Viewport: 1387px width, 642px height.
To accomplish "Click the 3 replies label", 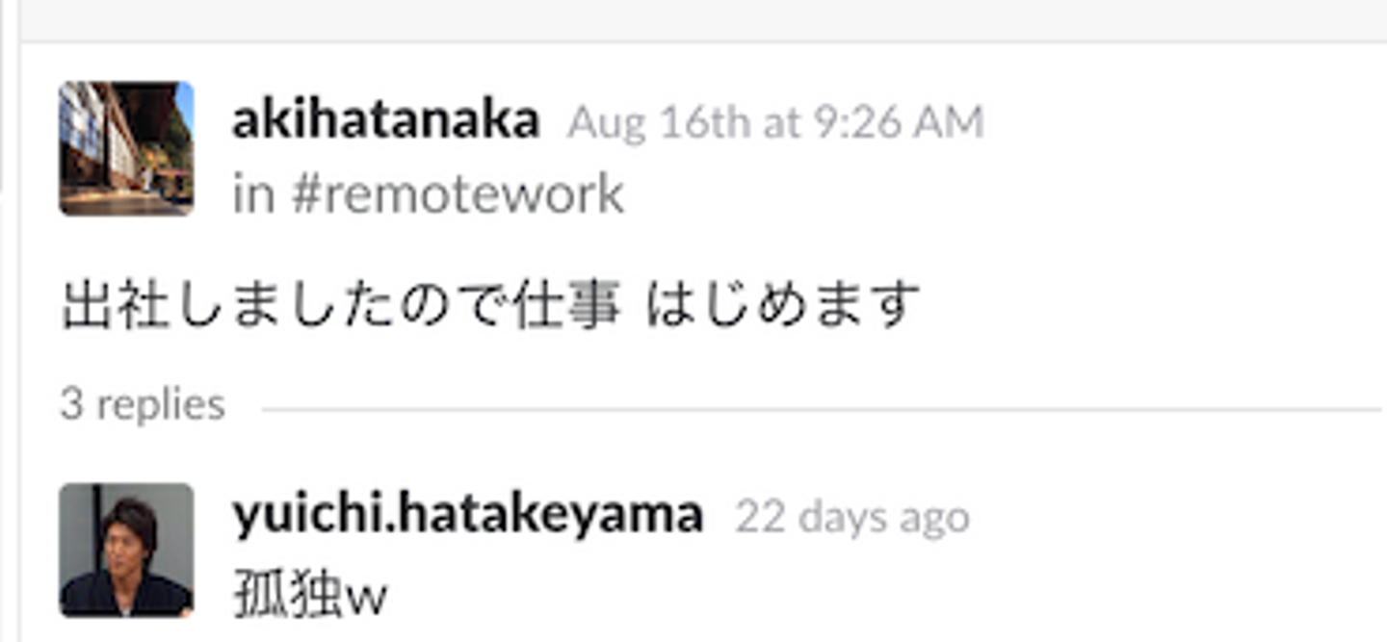I will 143,404.
